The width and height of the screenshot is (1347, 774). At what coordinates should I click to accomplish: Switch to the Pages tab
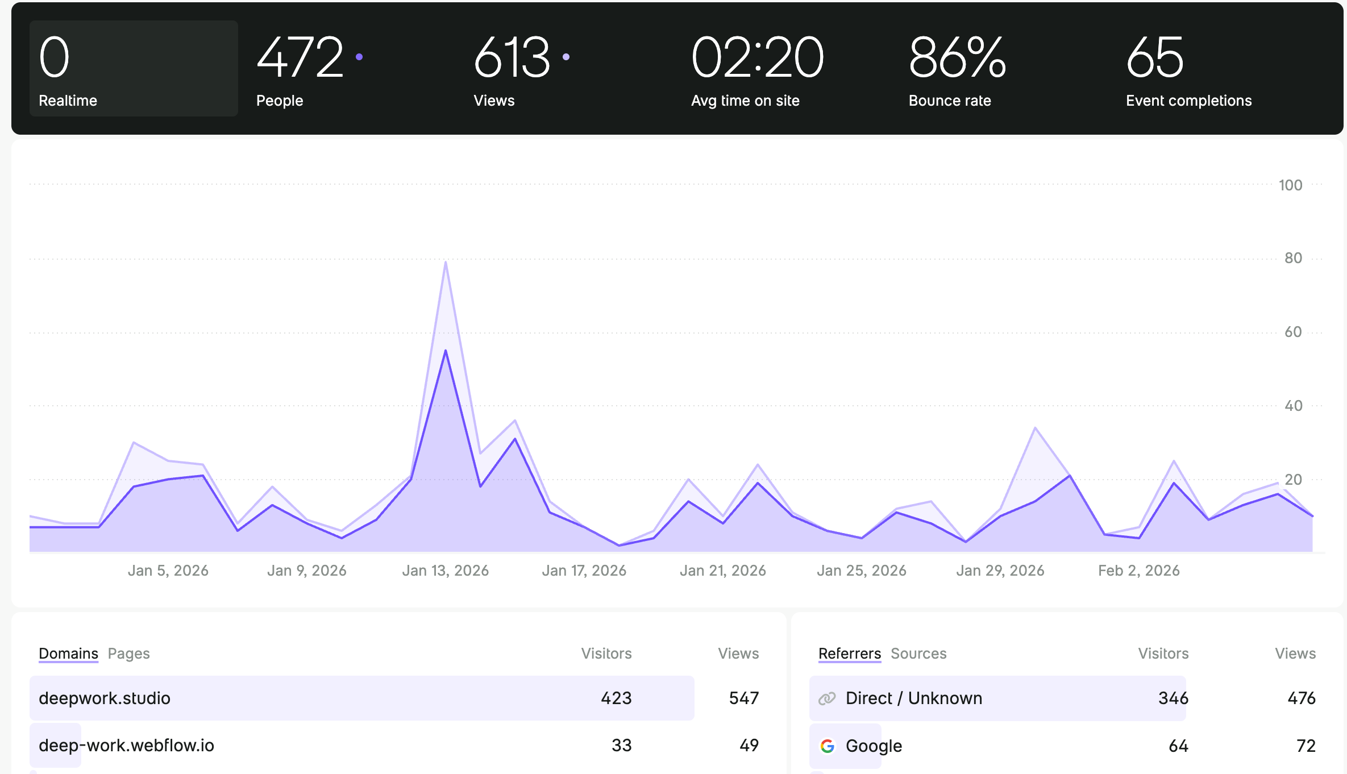129,654
